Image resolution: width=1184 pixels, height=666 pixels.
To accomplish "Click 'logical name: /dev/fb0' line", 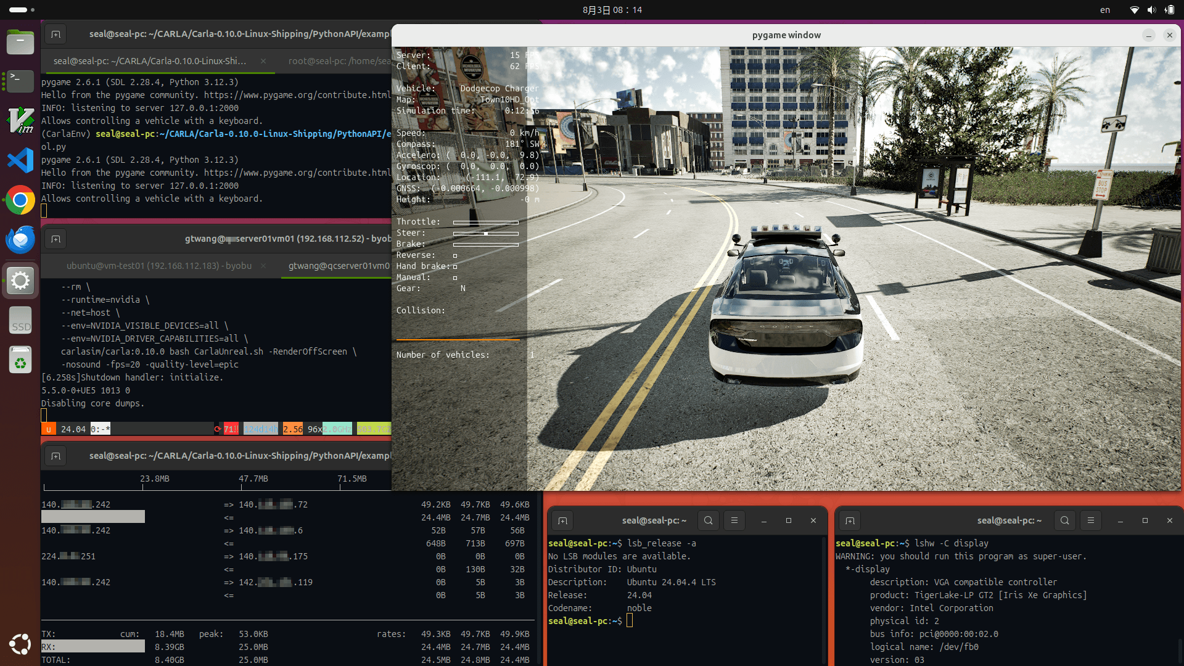I will [x=924, y=647].
